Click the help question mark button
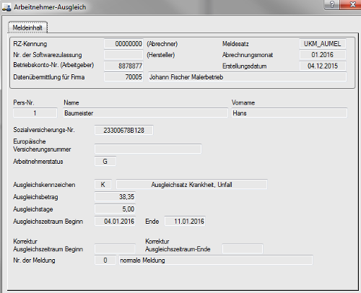The image size is (361, 293). (x=332, y=4)
